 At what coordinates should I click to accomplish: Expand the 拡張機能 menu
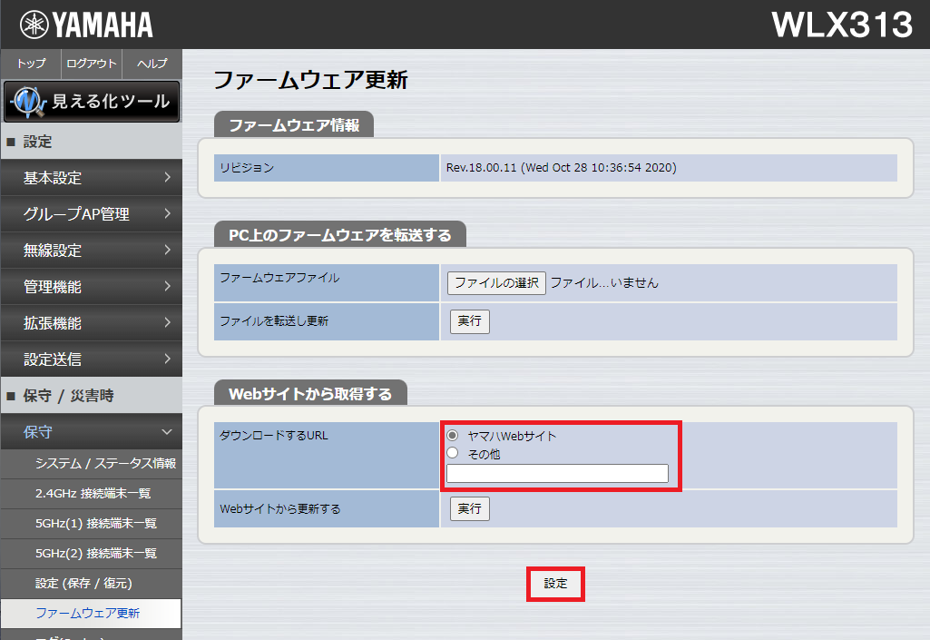pos(91,323)
